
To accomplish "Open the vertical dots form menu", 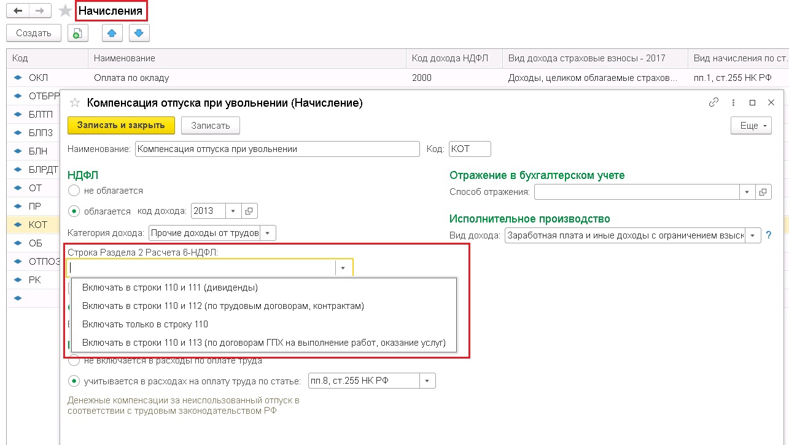I will tap(734, 103).
